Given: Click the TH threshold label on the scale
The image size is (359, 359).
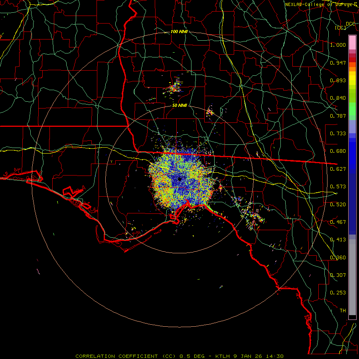Looking at the screenshot, I should click(343, 311).
